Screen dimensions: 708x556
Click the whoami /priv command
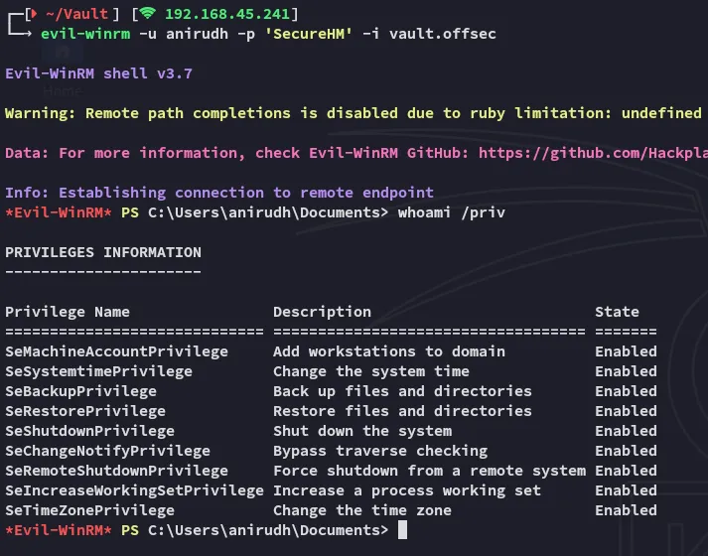[x=452, y=212]
